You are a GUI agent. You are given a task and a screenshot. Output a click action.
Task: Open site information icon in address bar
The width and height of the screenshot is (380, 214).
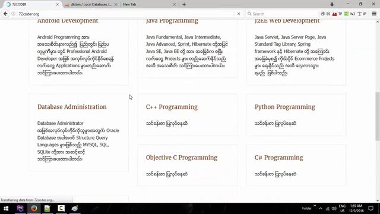14,14
